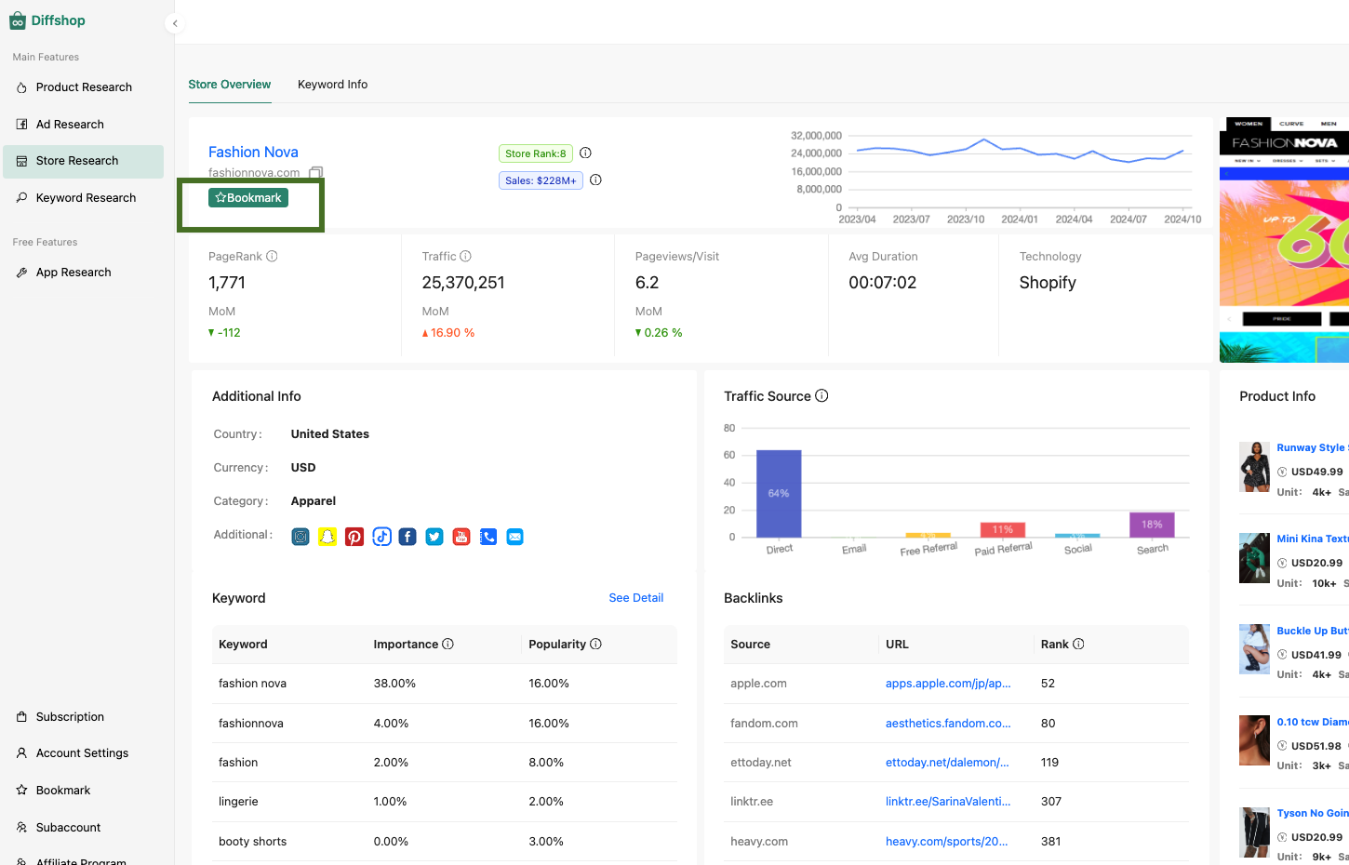This screenshot has width=1349, height=865.
Task: Click Traffic Source info icon
Action: point(822,395)
